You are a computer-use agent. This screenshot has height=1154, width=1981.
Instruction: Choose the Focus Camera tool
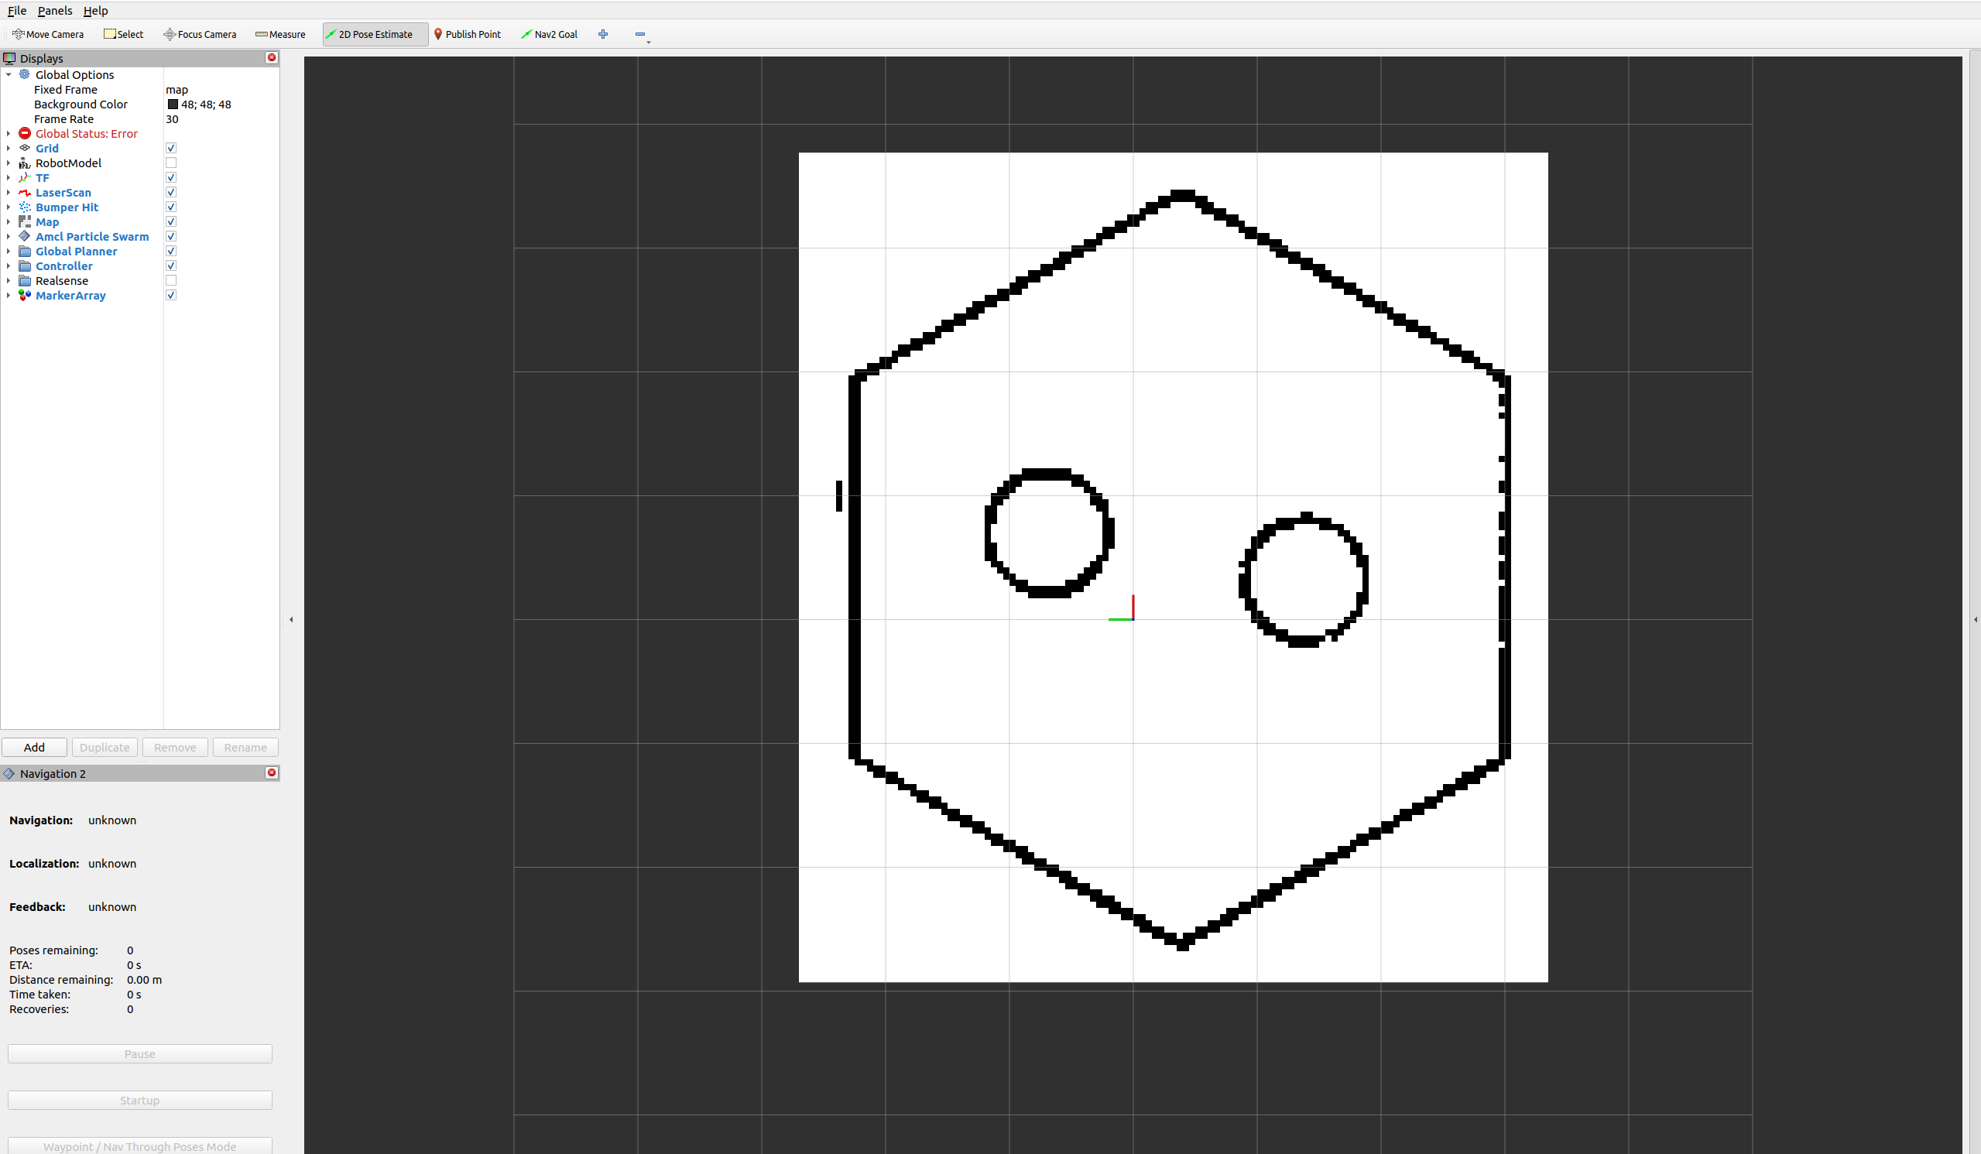coord(200,35)
